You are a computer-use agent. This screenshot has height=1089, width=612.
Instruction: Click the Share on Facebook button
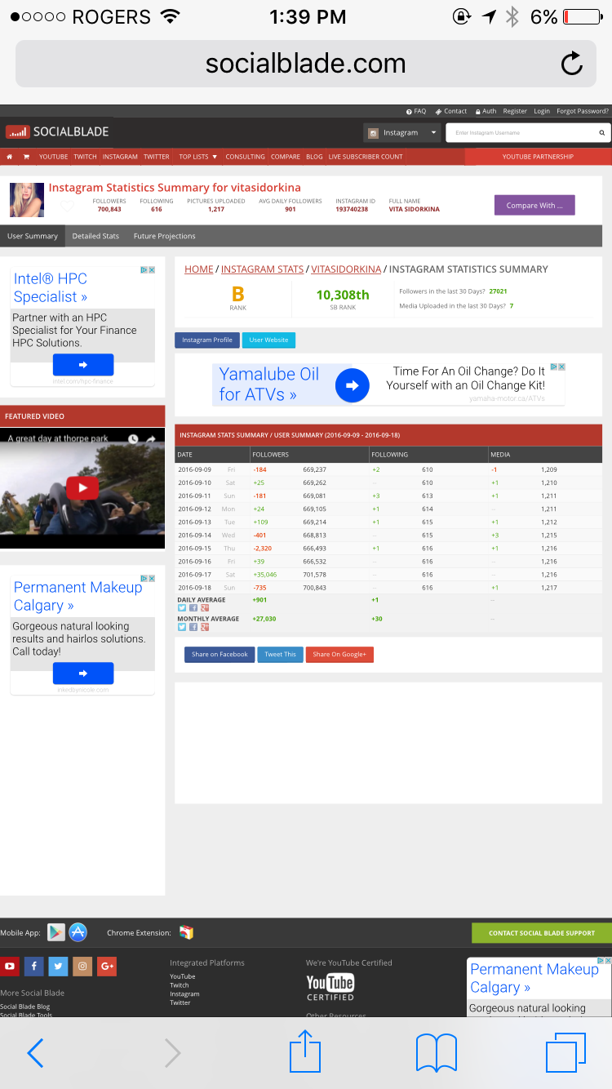pyautogui.click(x=220, y=654)
